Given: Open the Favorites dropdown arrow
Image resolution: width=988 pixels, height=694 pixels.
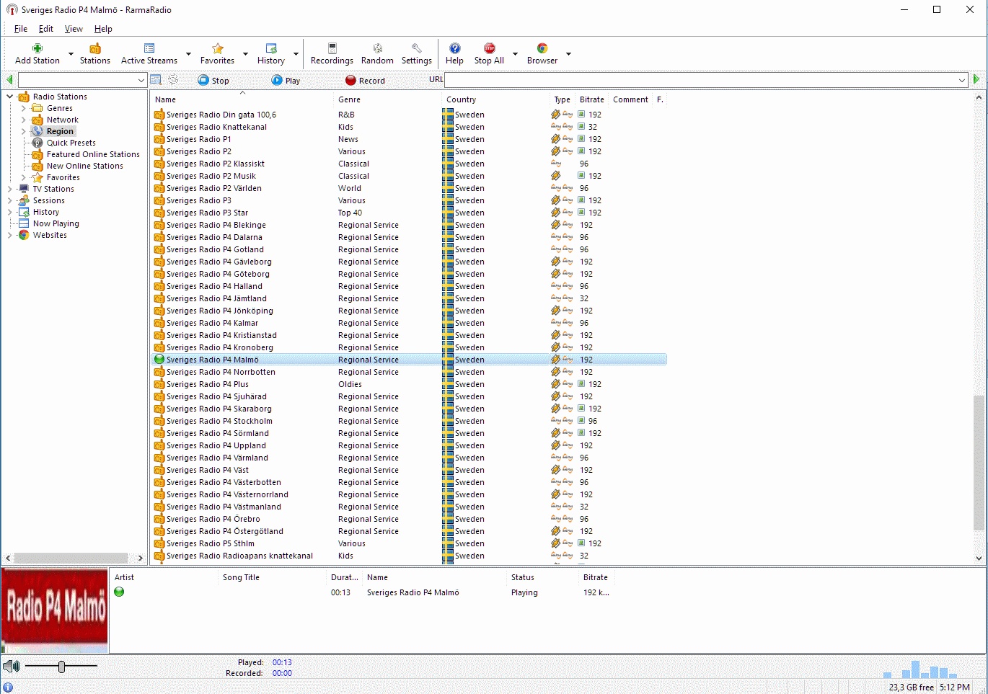Looking at the screenshot, I should click(245, 54).
